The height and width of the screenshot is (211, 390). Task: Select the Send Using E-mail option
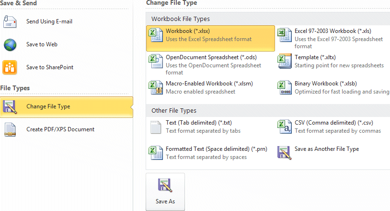click(49, 21)
